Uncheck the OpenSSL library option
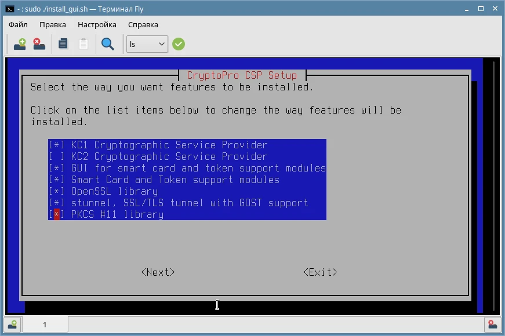Screen dimensions: 505x336 tap(56, 192)
